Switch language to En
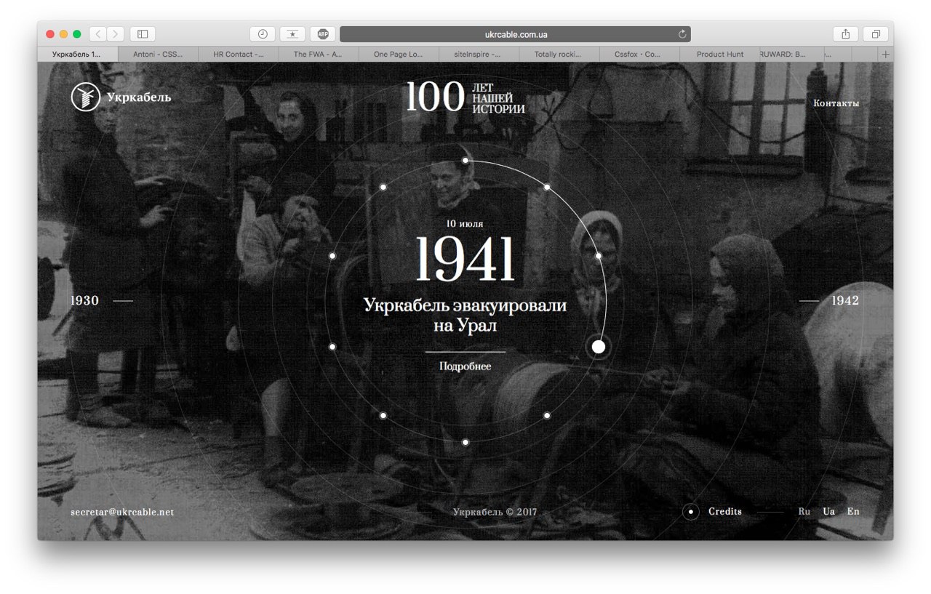 point(852,512)
